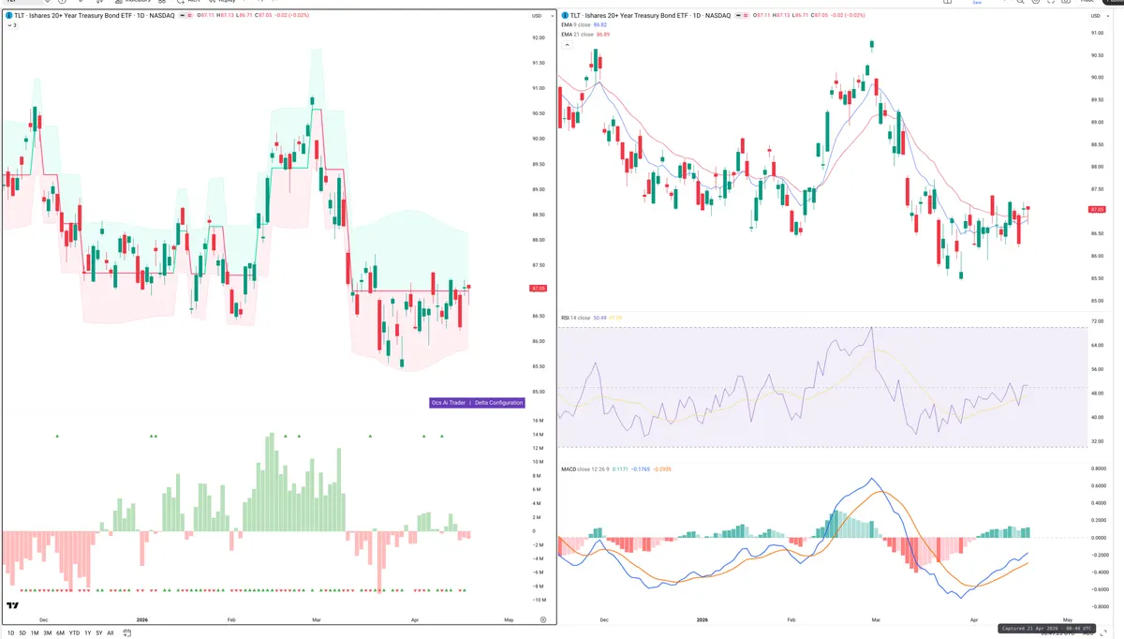Select the YTD time range button
The height and width of the screenshot is (639, 1124).
(x=74, y=633)
